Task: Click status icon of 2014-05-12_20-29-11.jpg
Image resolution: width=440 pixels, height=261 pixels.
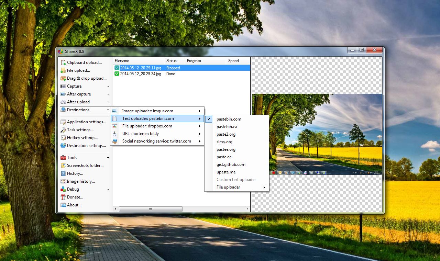Action: (x=117, y=68)
